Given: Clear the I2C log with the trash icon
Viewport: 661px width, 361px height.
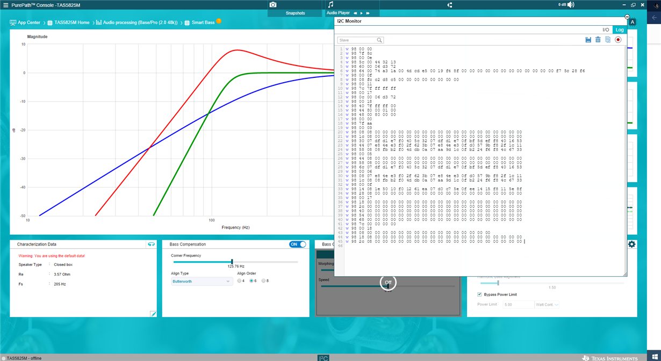Looking at the screenshot, I should [x=598, y=40].
